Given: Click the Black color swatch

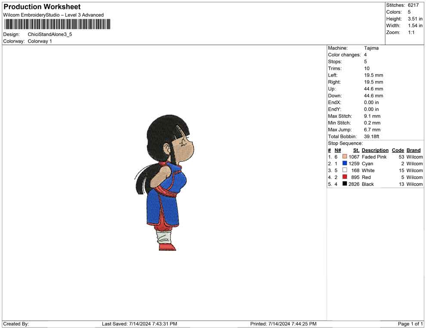Looking at the screenshot, I should (345, 184).
